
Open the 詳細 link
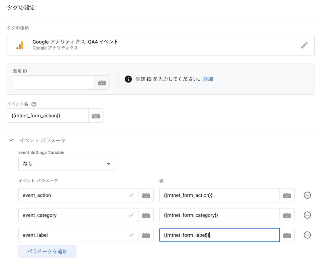click(x=208, y=79)
